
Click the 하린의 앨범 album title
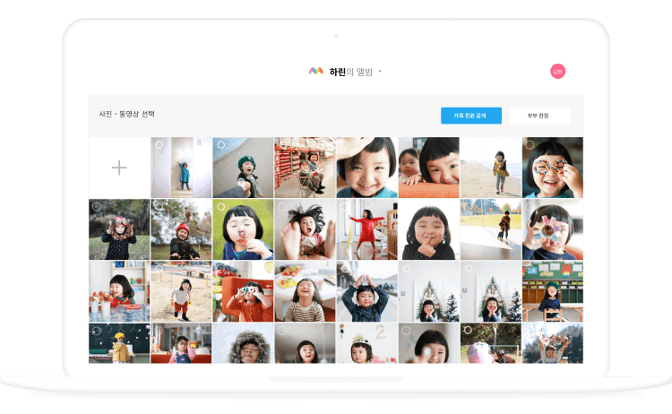351,72
